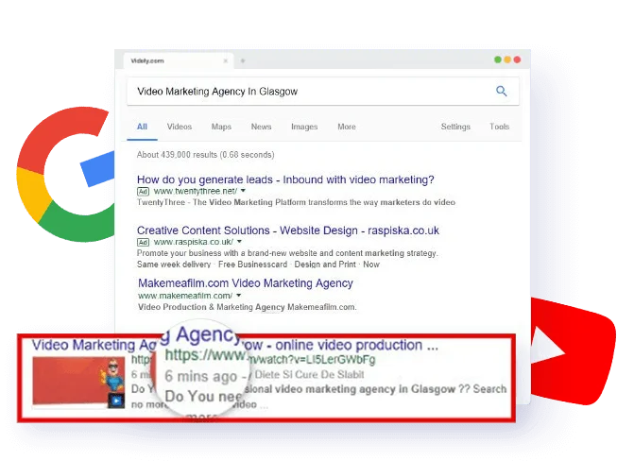Open the More search menu

[347, 127]
